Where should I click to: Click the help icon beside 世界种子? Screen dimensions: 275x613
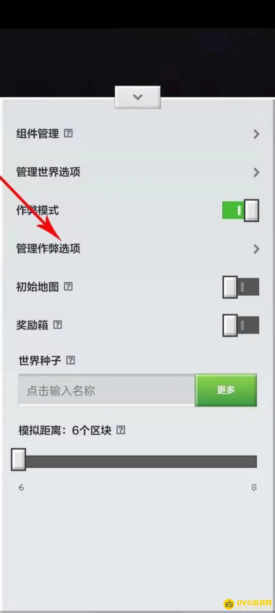(70, 360)
